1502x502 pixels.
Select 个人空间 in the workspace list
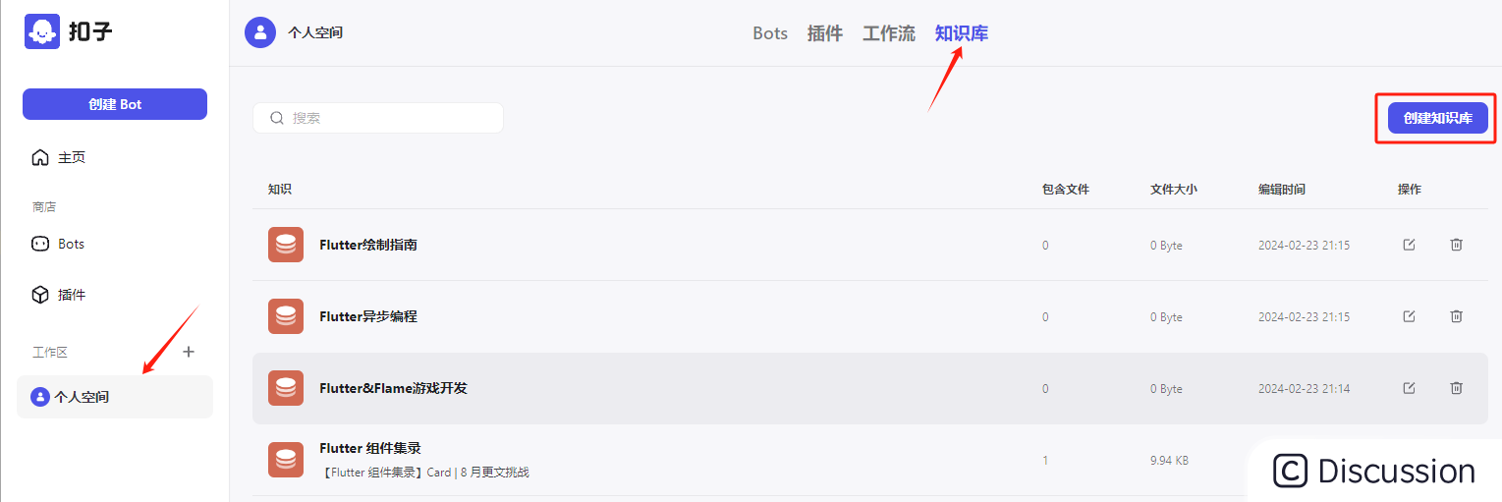115,397
